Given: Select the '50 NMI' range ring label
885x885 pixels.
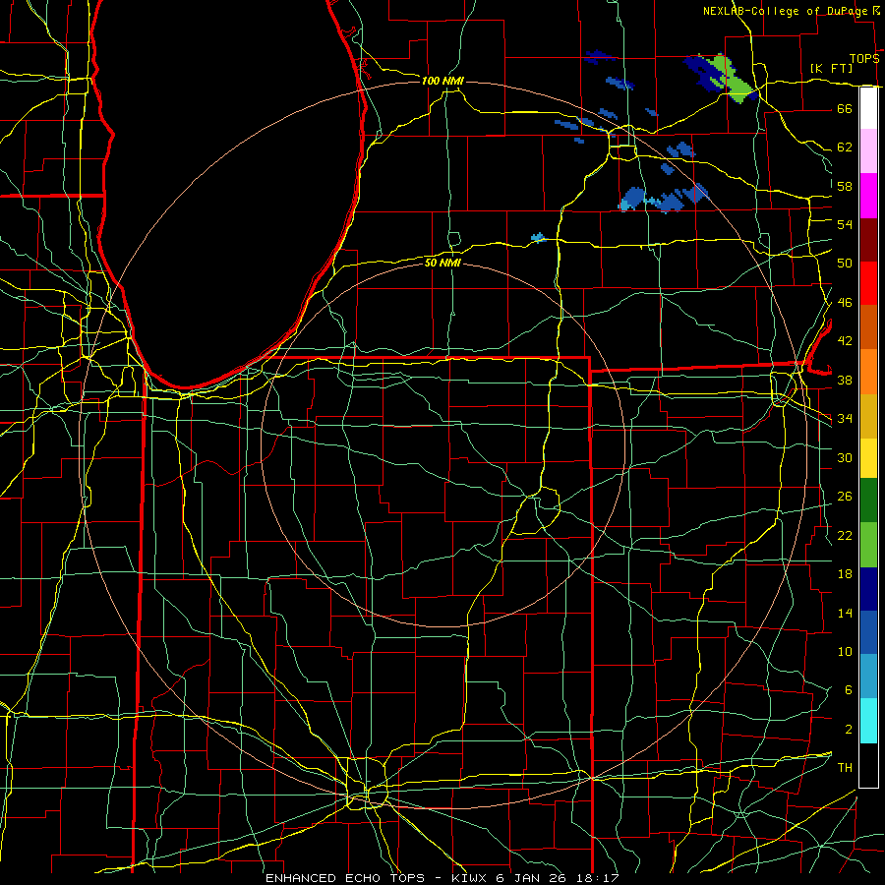Looking at the screenshot, I should click(442, 263).
